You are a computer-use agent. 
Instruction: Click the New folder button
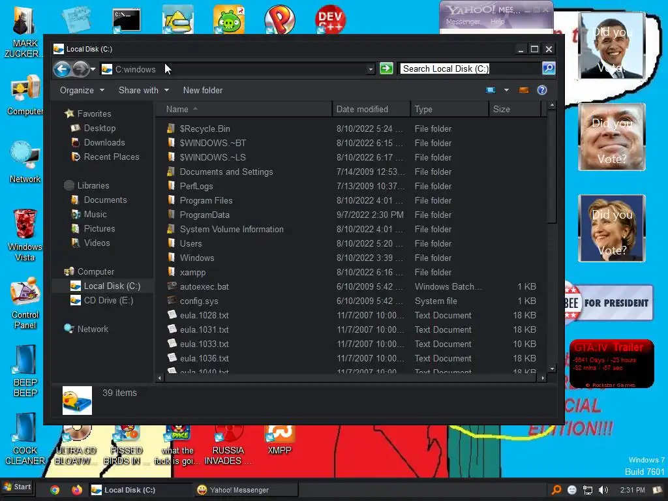click(x=203, y=90)
